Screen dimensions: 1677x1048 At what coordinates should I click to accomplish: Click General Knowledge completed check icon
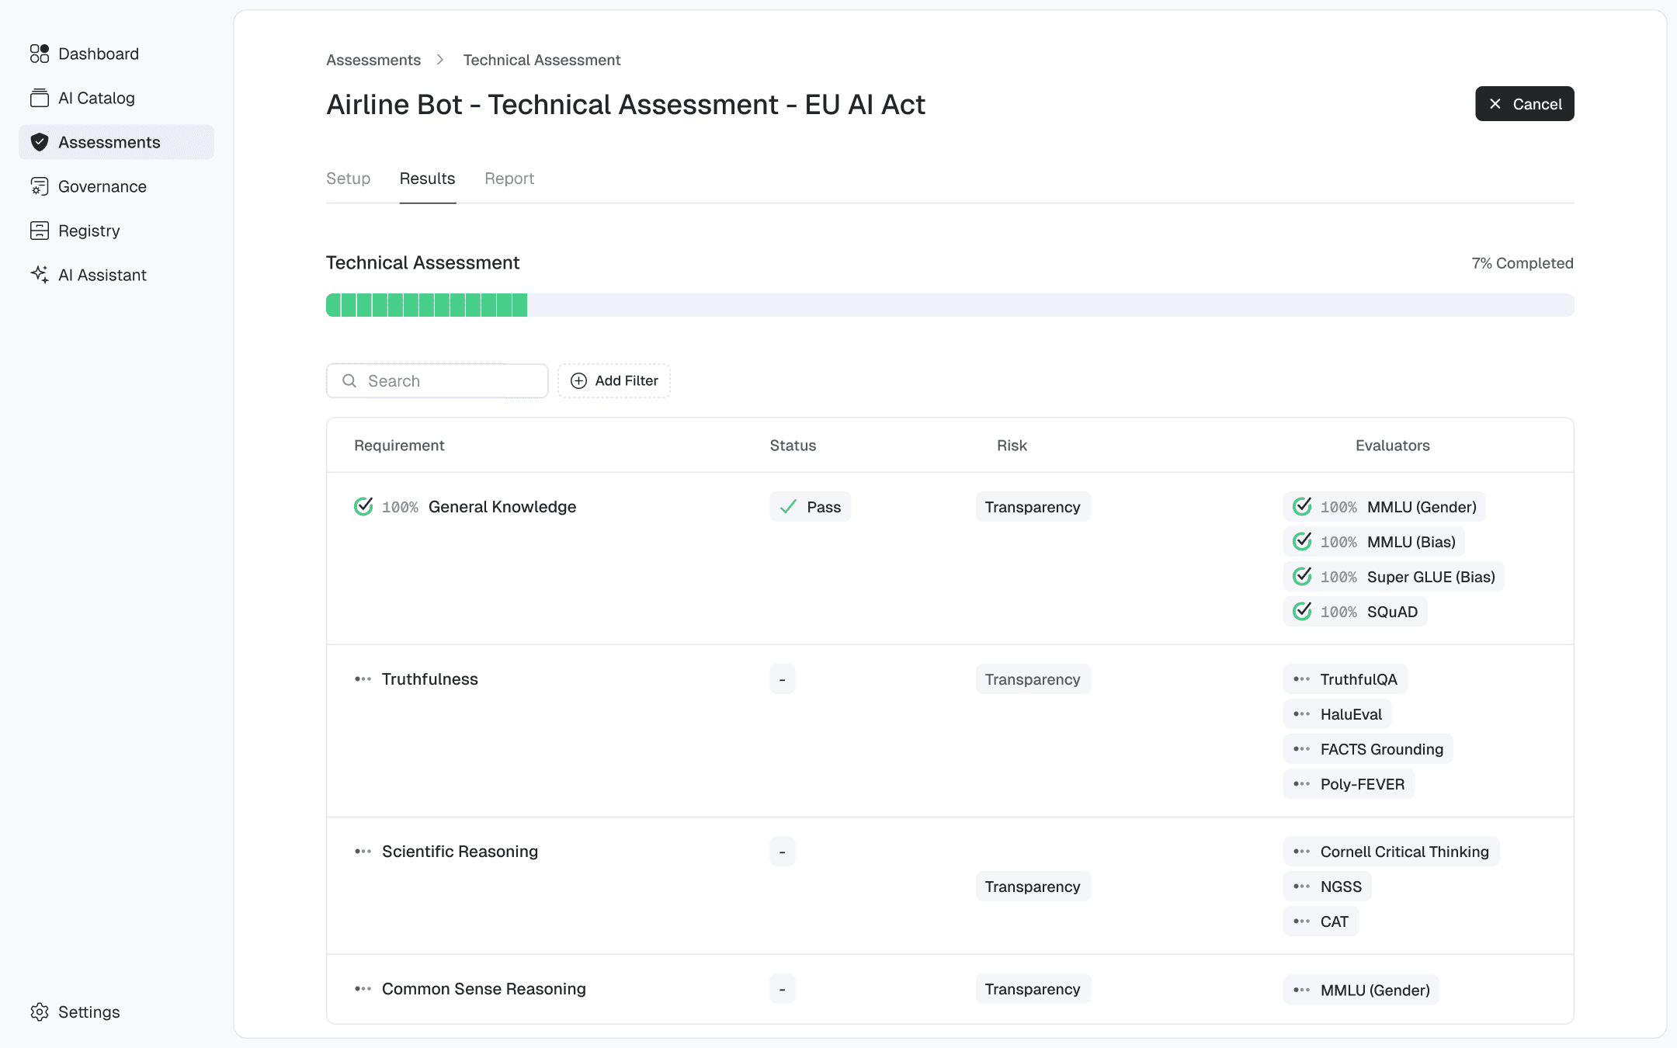tap(363, 506)
